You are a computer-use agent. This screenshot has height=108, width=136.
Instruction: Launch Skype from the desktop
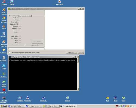click(4, 67)
